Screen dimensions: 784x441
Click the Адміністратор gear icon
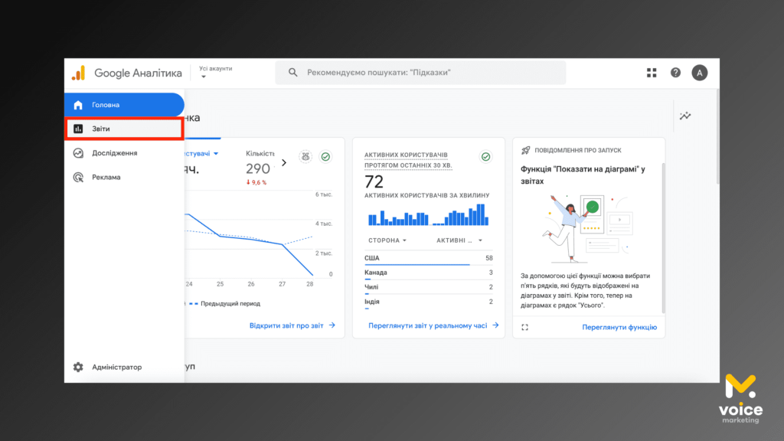pyautogui.click(x=78, y=367)
